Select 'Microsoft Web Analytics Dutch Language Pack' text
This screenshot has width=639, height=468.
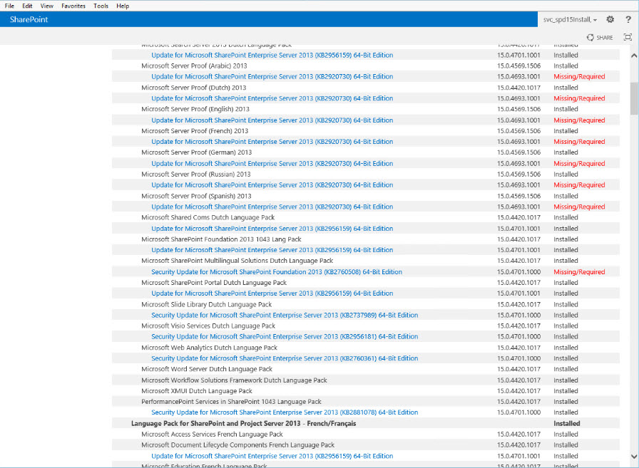[209, 348]
